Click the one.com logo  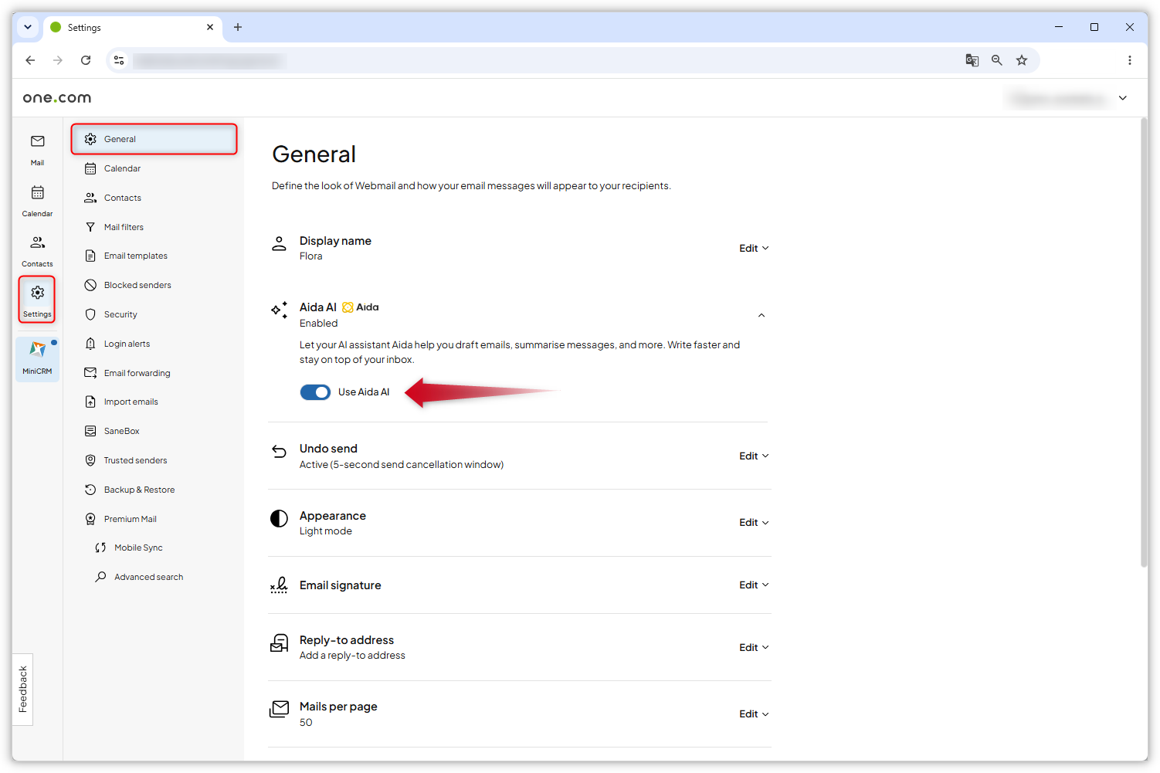click(57, 98)
